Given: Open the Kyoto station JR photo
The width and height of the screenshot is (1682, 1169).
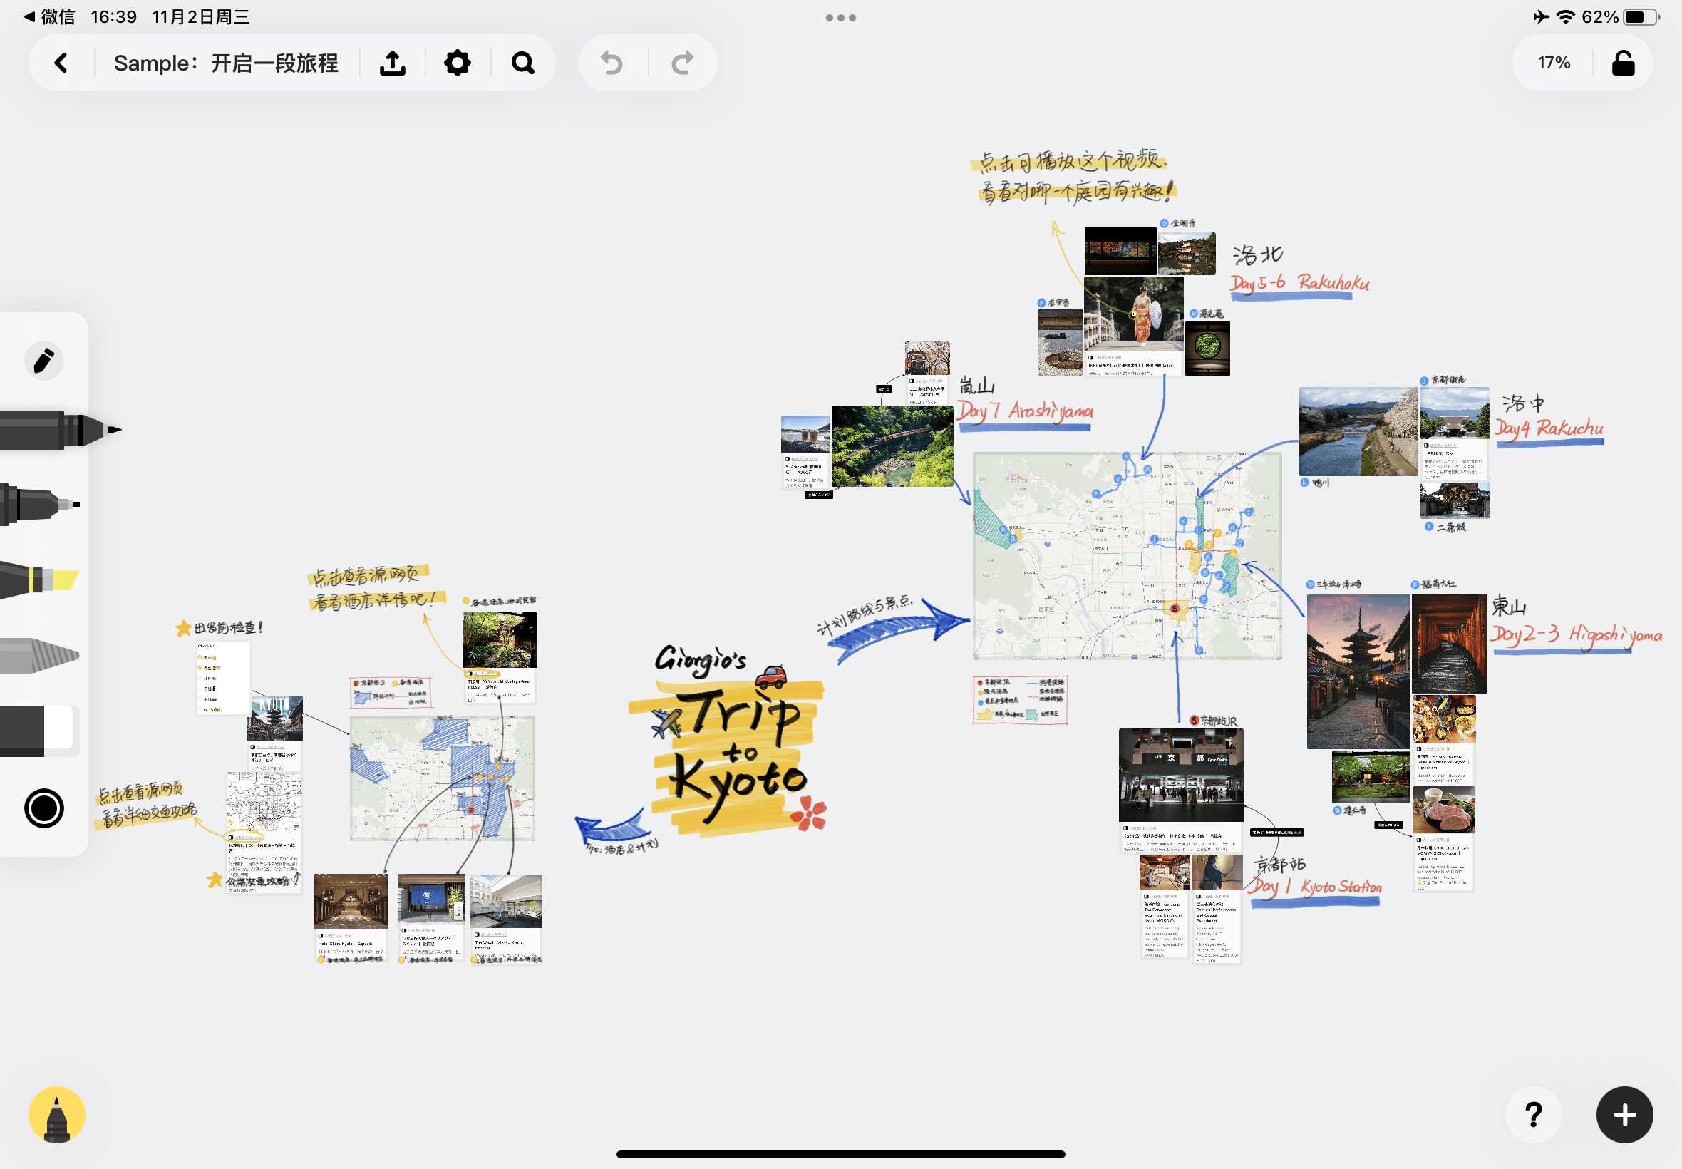Looking at the screenshot, I should 1180,775.
